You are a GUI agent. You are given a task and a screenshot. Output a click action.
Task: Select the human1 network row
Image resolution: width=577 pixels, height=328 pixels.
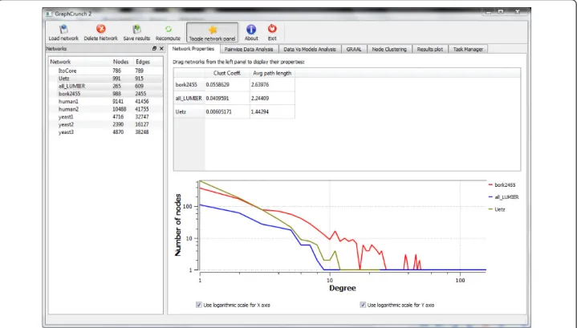pyautogui.click(x=106, y=102)
